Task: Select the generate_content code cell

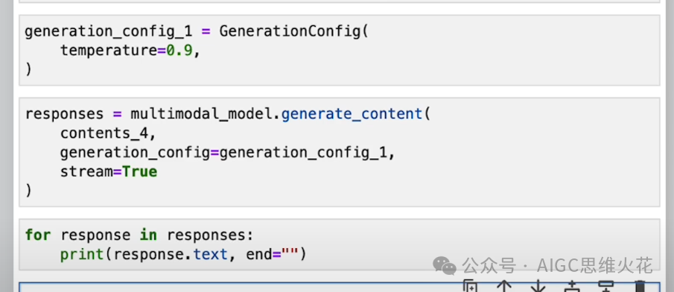Action: pyautogui.click(x=339, y=152)
